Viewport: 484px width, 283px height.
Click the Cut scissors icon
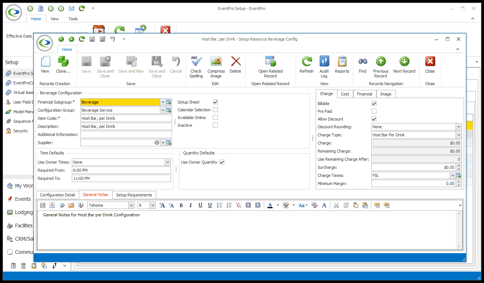336,205
